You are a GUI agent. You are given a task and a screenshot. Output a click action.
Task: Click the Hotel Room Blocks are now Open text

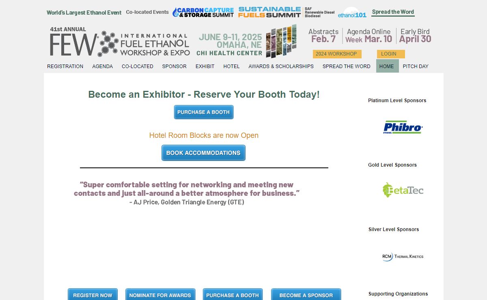click(x=204, y=135)
